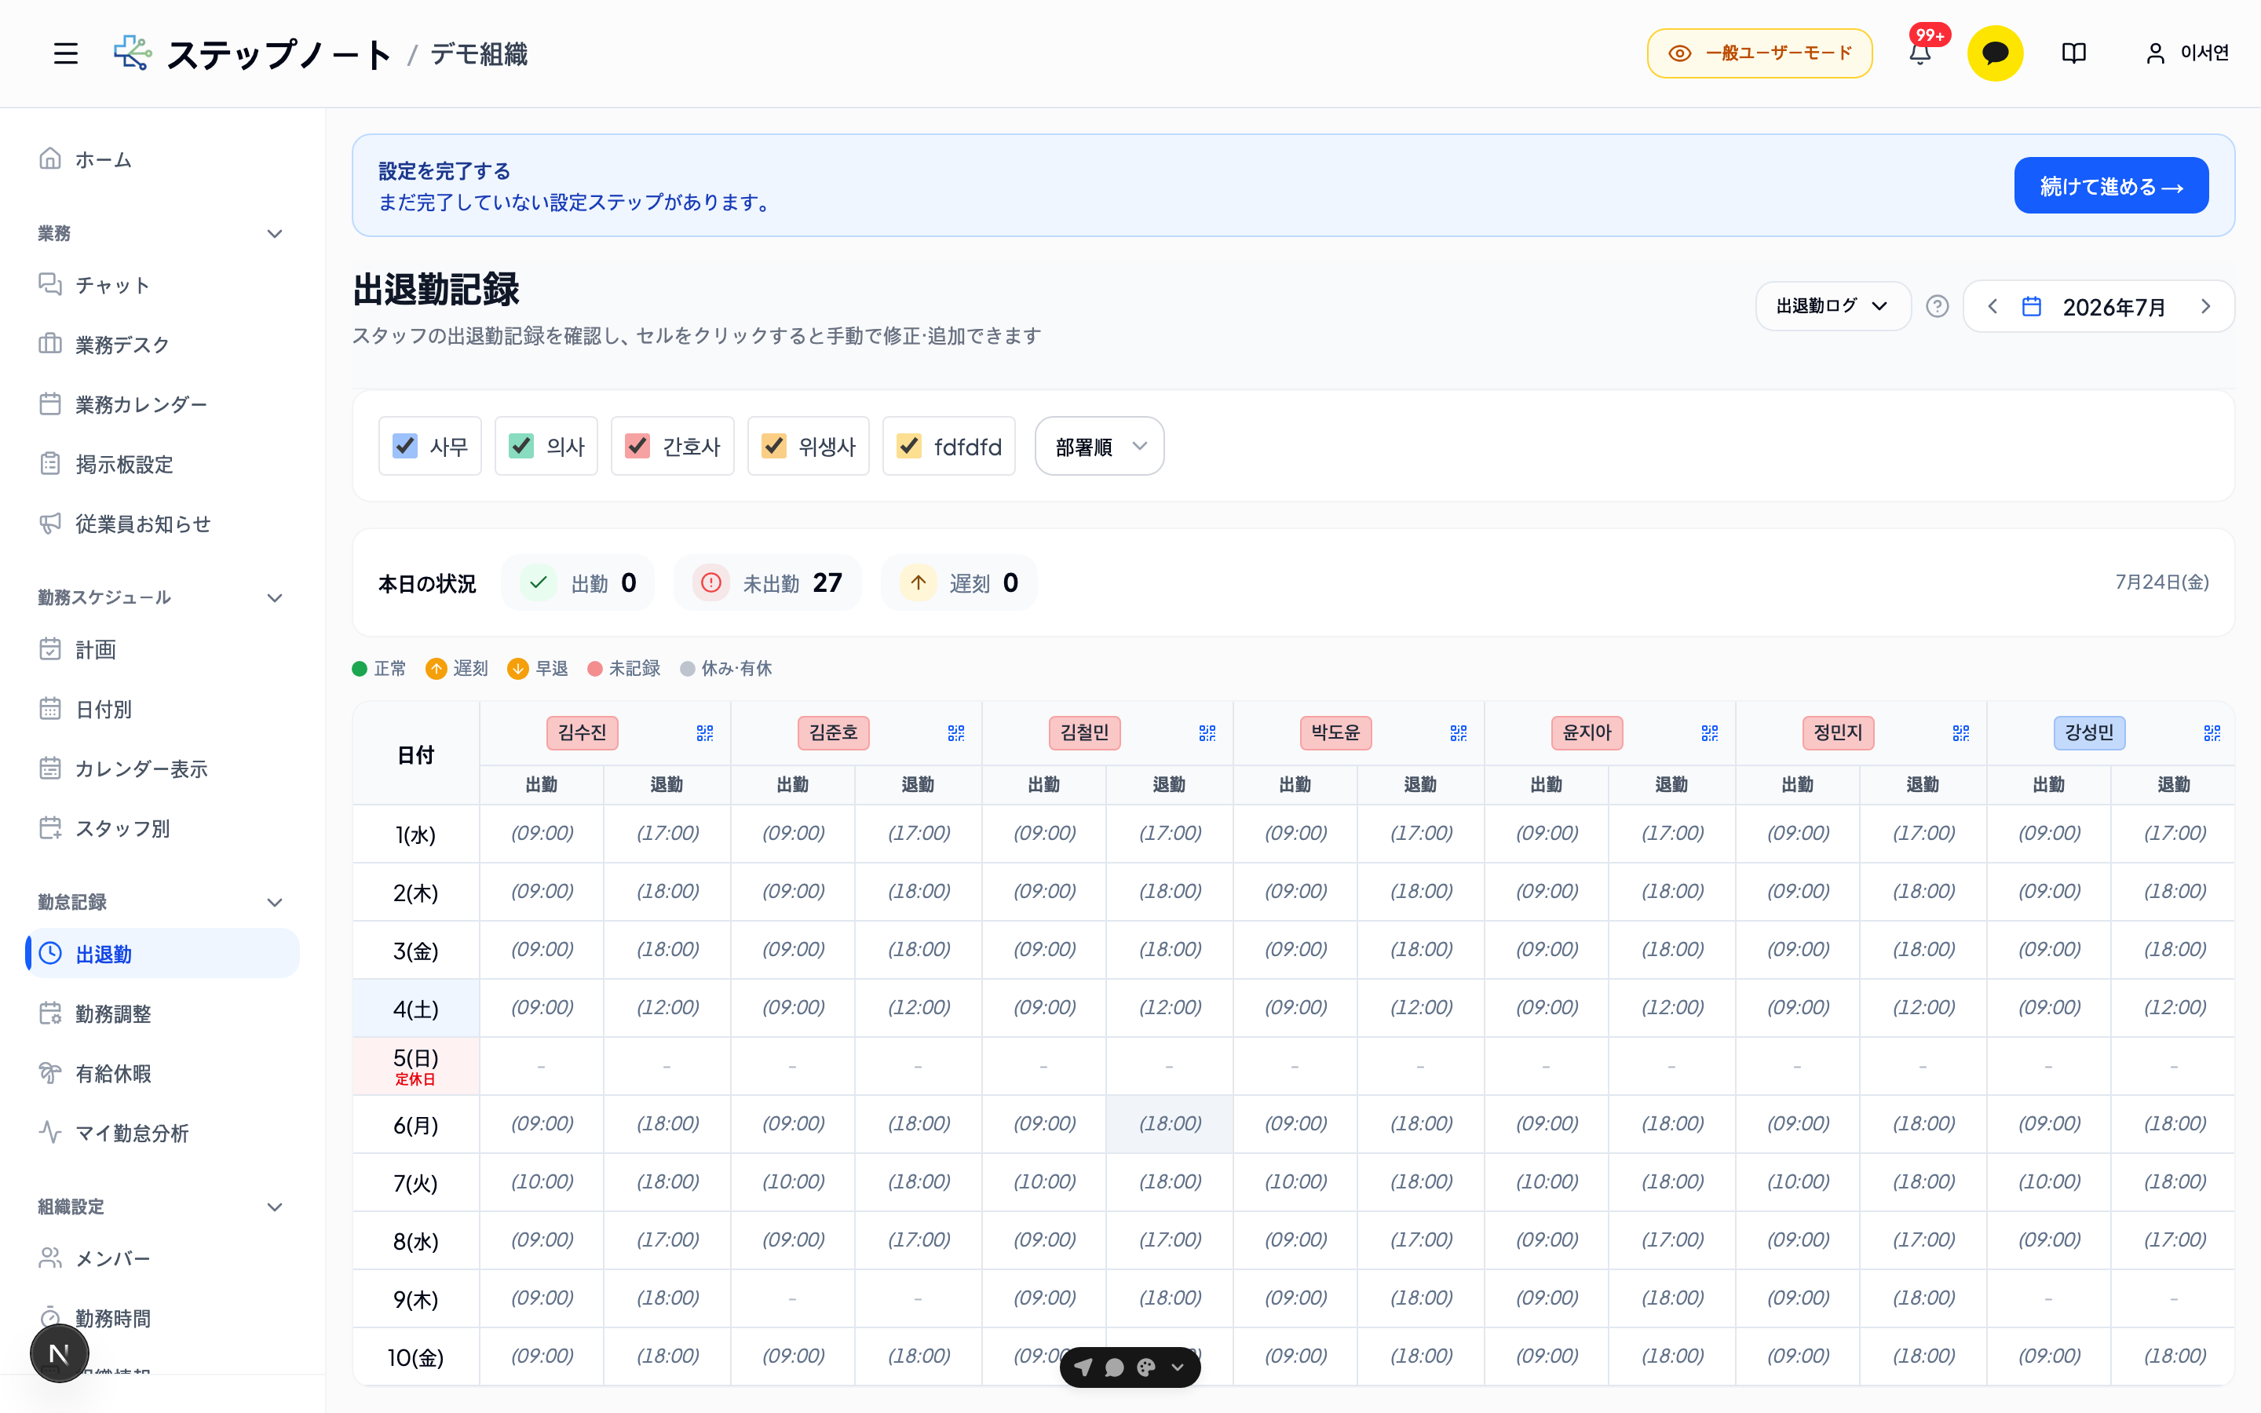Click the 김수진 name tag
Image resolution: width=2261 pixels, height=1413 pixels.
[582, 732]
